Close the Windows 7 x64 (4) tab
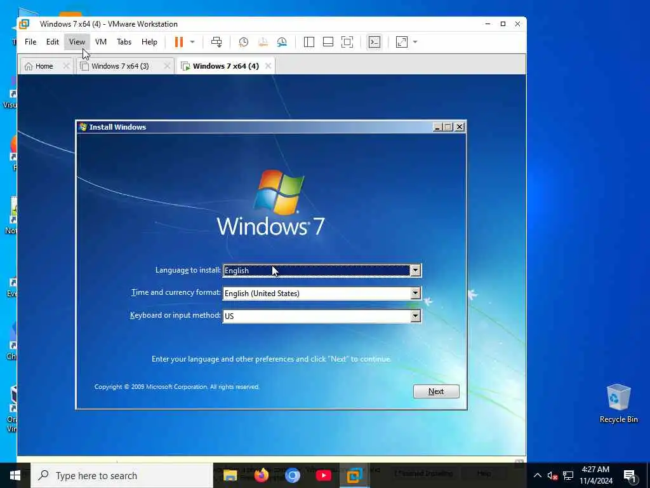Viewport: 650px width, 488px height. [269, 66]
